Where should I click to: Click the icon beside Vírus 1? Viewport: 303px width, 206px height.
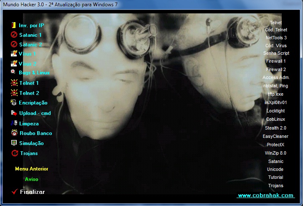14,54
